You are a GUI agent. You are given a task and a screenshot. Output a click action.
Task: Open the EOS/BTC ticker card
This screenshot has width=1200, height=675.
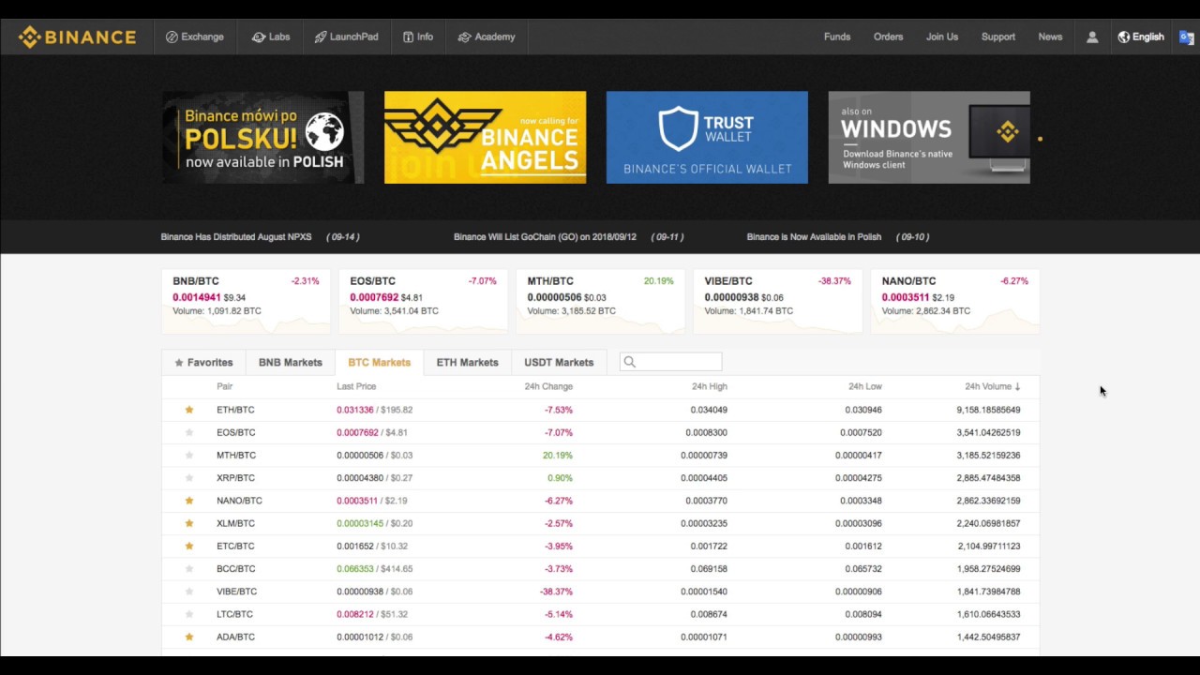tap(423, 301)
